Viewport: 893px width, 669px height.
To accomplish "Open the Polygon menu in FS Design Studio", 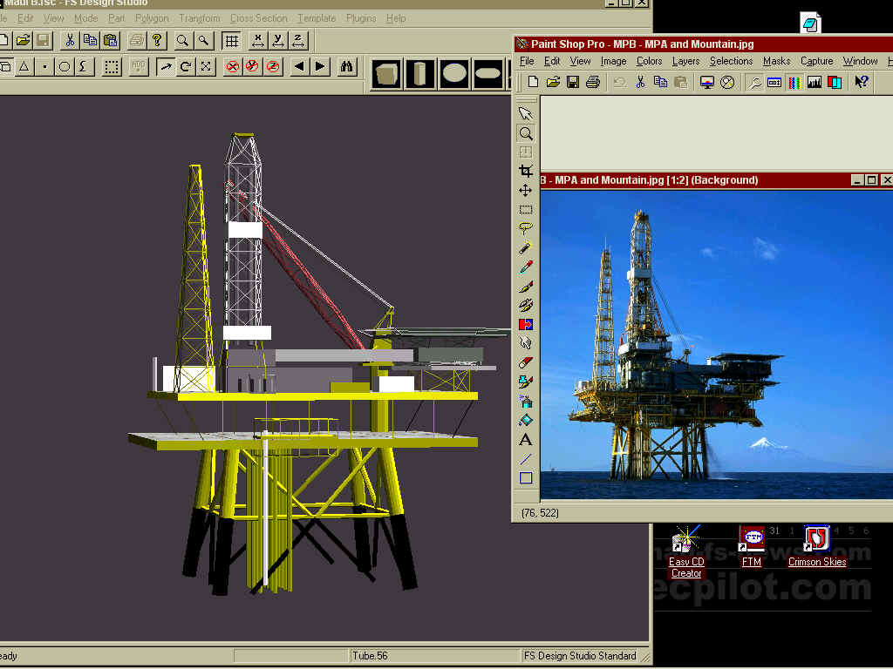I will coord(152,18).
